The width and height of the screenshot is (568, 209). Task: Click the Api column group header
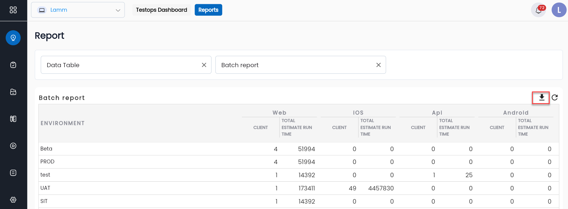click(437, 113)
